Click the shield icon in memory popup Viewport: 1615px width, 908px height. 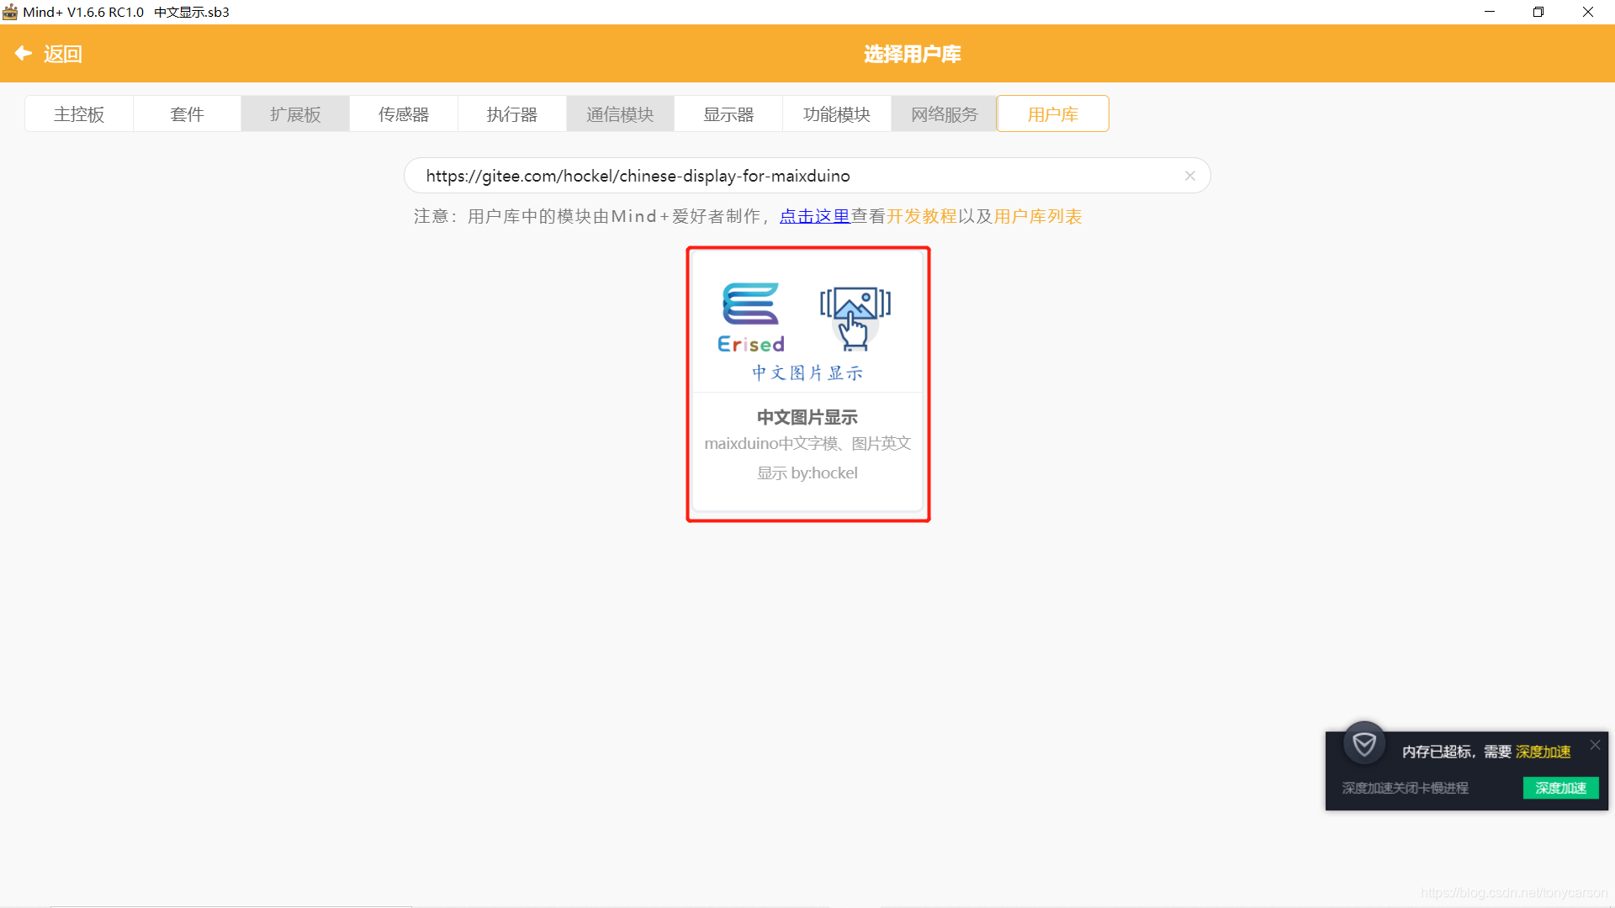[1364, 743]
